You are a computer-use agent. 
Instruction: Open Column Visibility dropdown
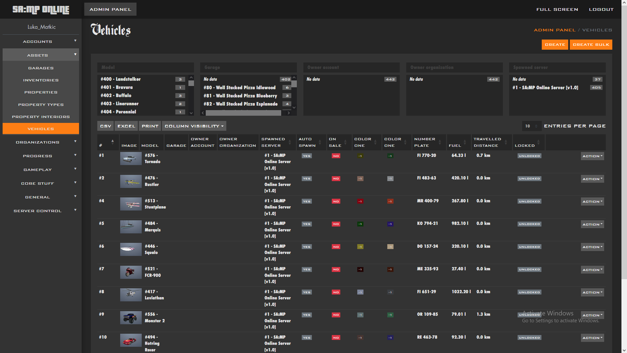click(194, 126)
